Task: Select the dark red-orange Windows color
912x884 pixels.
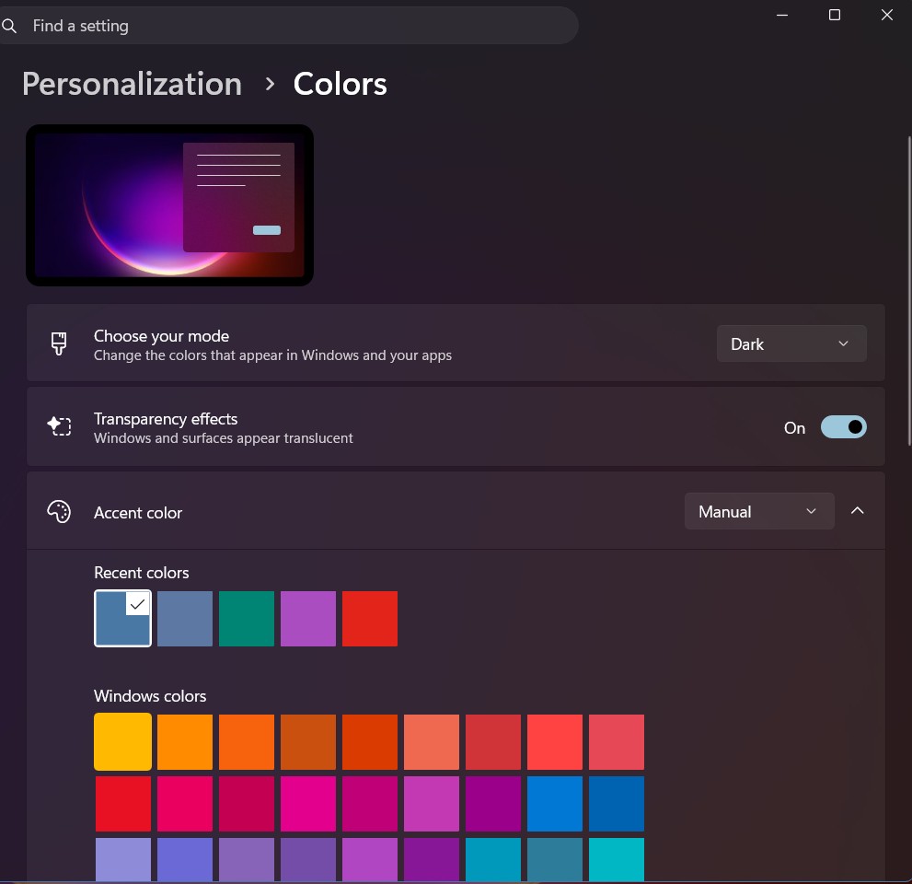Action: (x=370, y=742)
